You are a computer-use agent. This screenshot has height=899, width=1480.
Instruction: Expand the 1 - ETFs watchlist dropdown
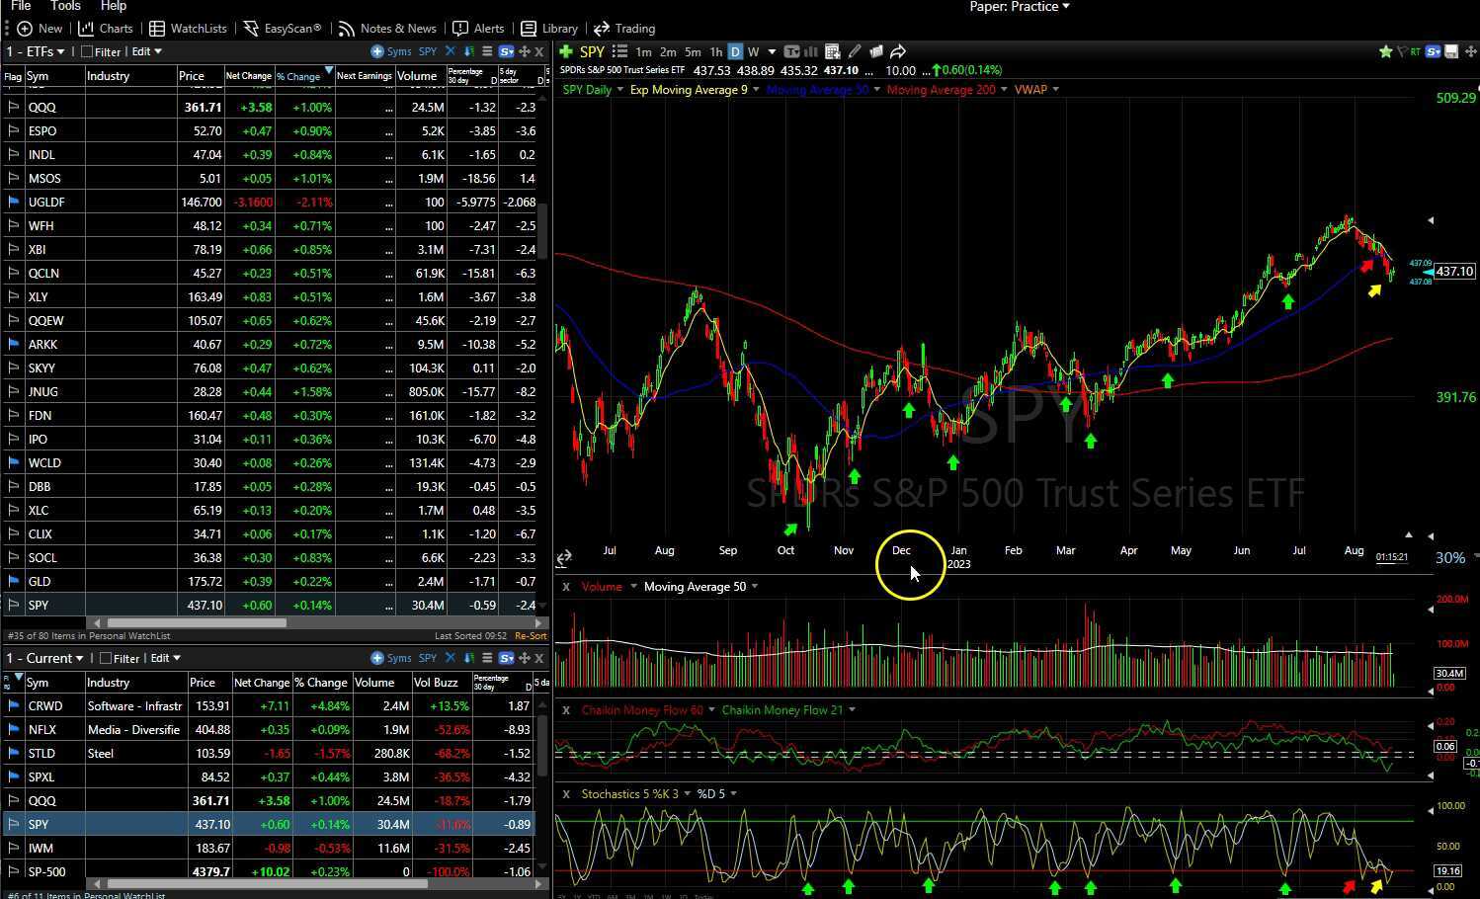pyautogui.click(x=60, y=52)
